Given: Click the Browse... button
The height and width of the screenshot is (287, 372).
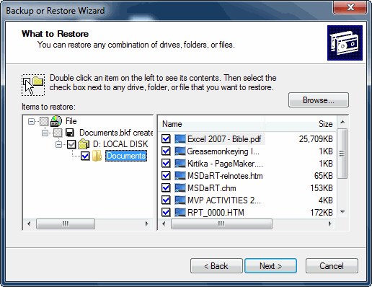Looking at the screenshot, I should [319, 100].
